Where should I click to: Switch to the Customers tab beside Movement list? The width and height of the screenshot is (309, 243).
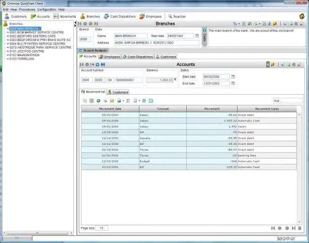pos(118,92)
